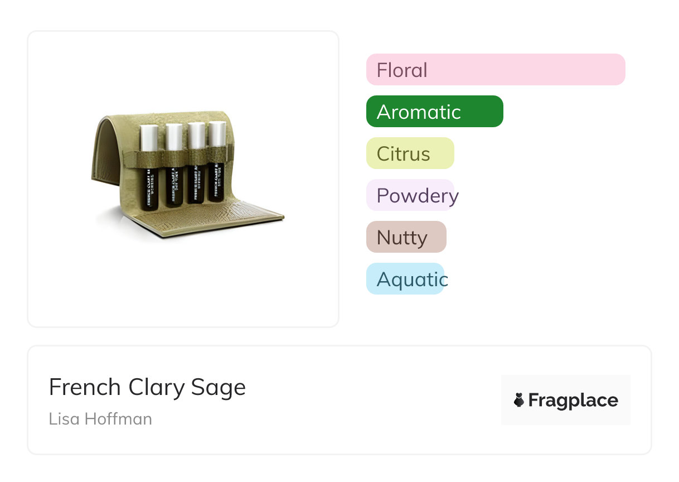Select the pink Floral accord bar

[495, 70]
